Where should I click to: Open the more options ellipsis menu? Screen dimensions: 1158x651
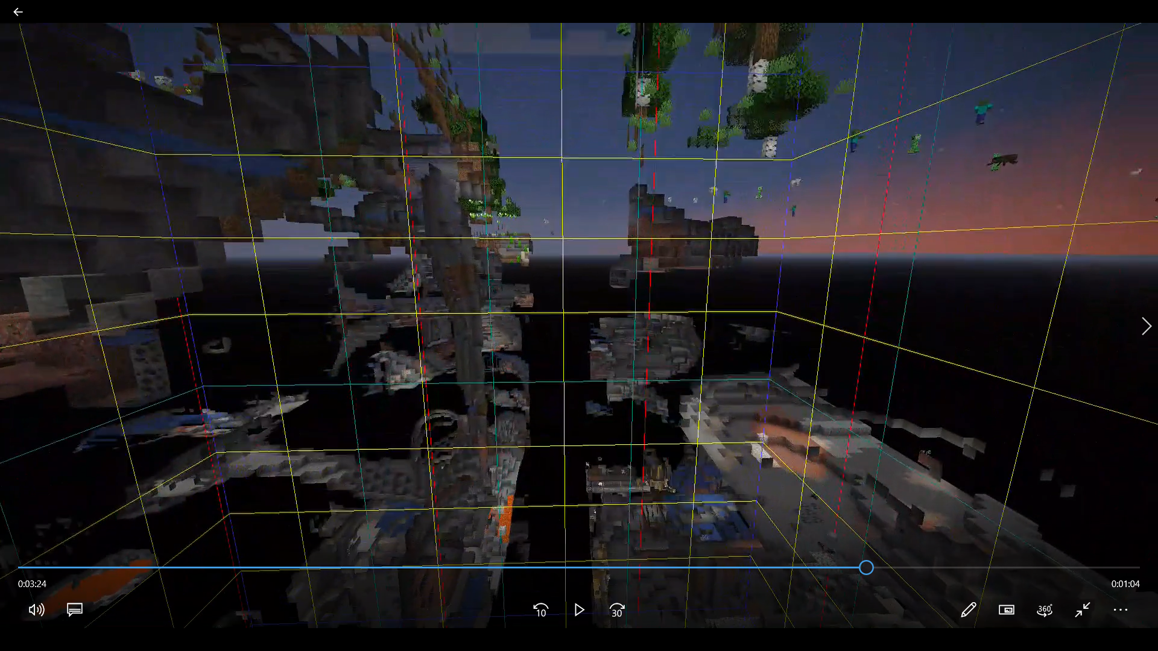1121,610
